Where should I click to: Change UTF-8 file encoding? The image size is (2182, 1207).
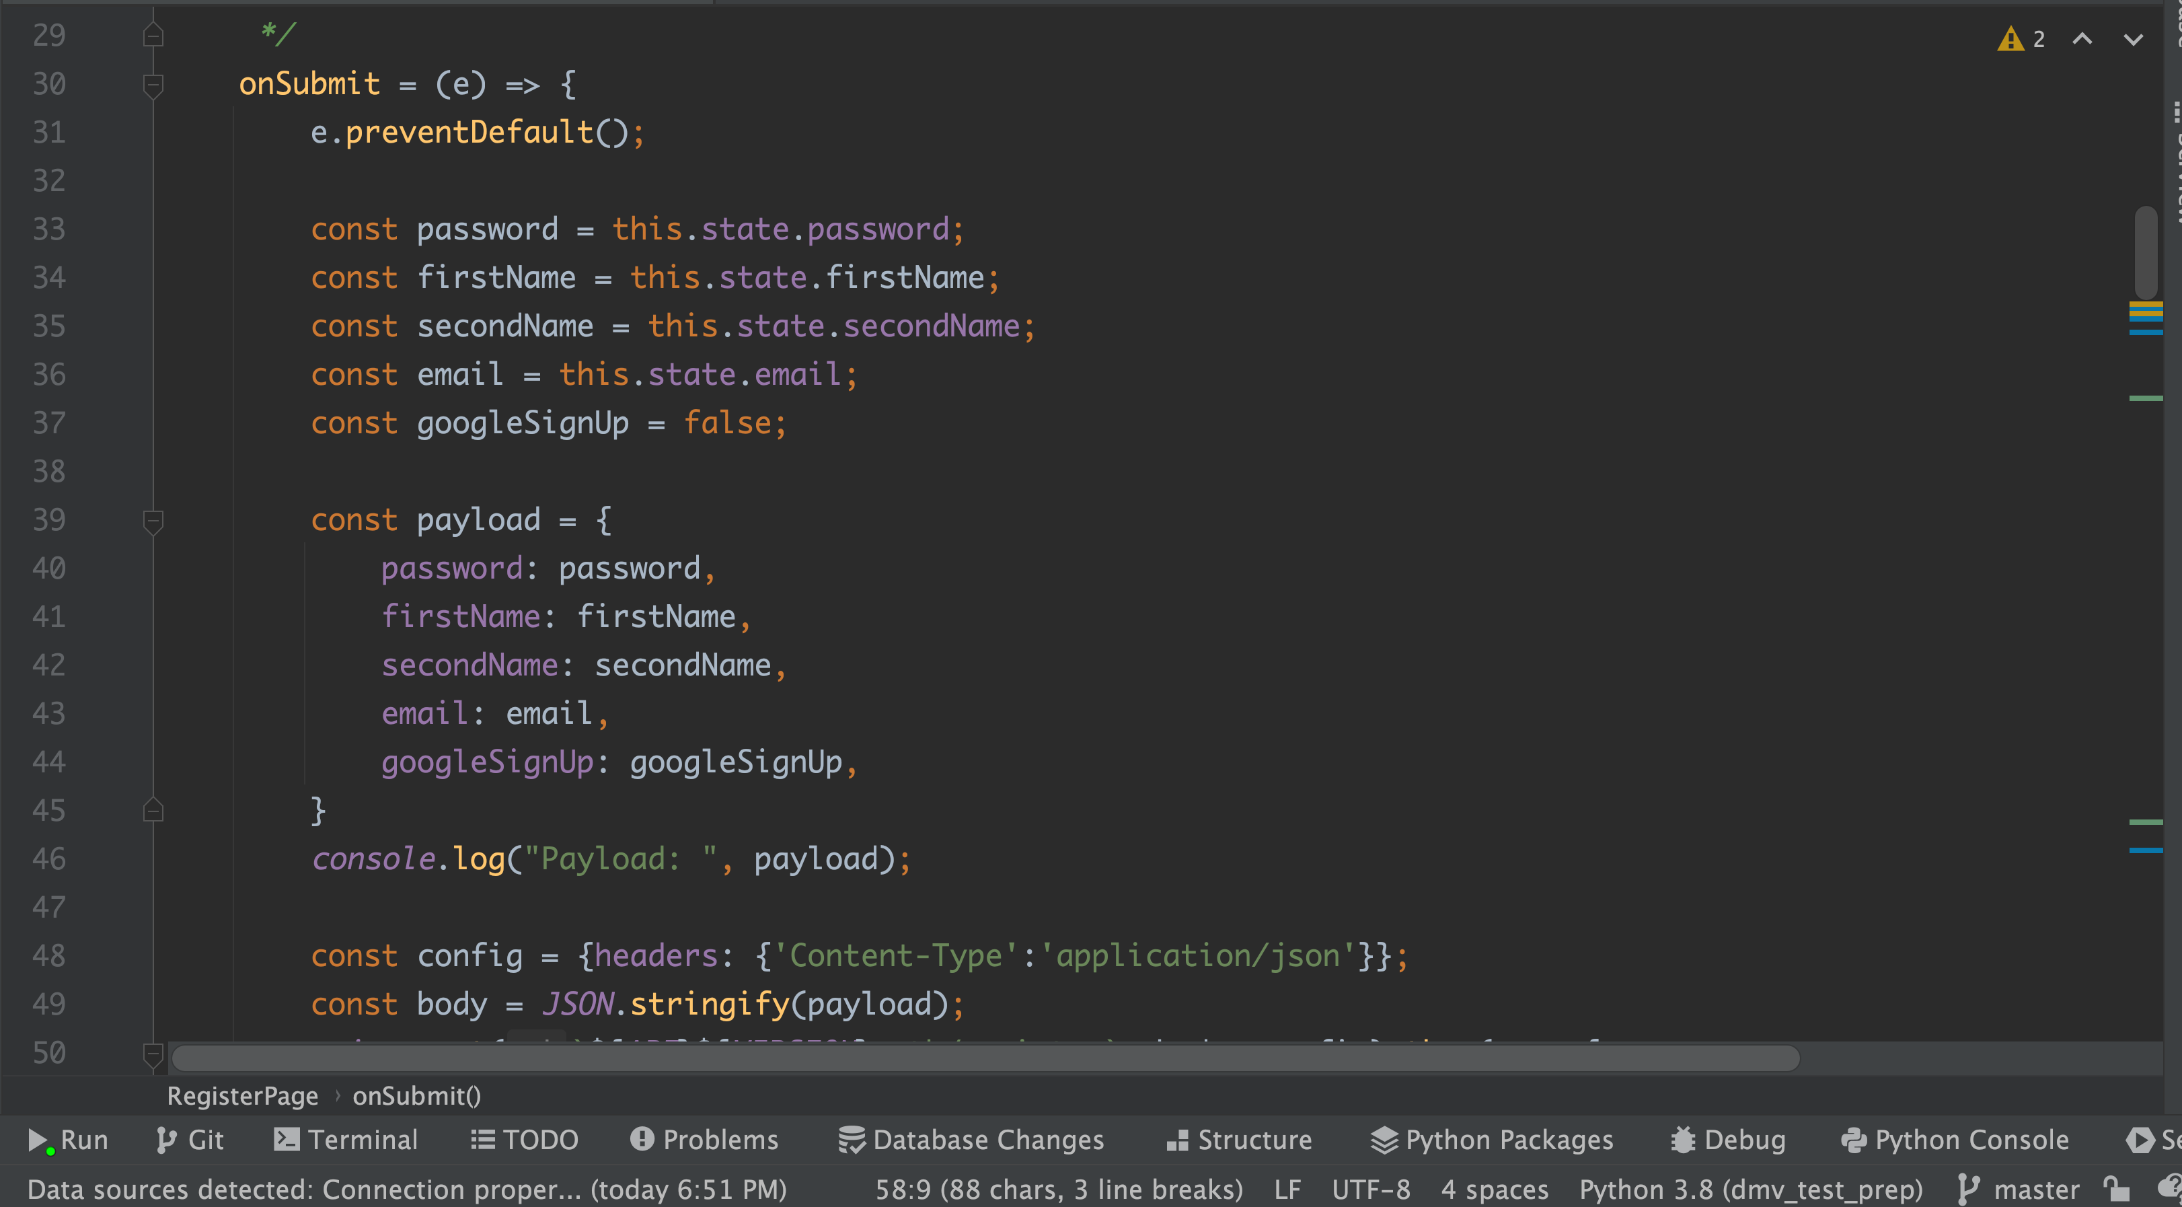(x=1371, y=1190)
